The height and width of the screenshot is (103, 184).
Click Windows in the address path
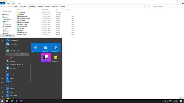pyautogui.click(x=48, y=6)
